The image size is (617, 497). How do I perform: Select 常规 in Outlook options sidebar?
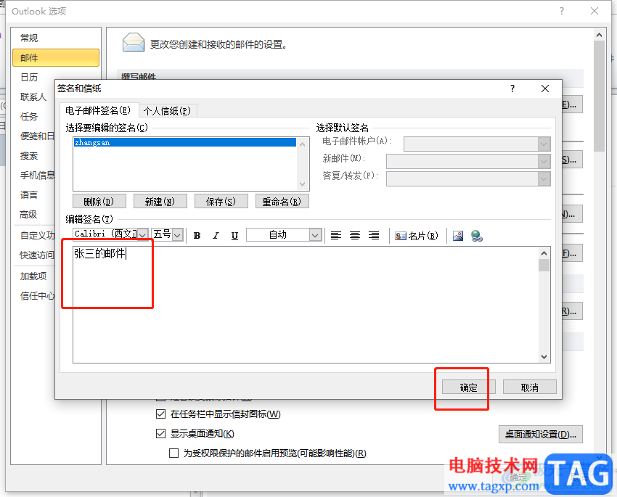56,38
